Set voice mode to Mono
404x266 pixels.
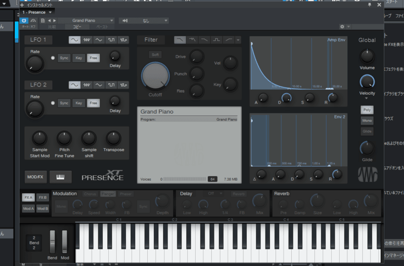[367, 121]
